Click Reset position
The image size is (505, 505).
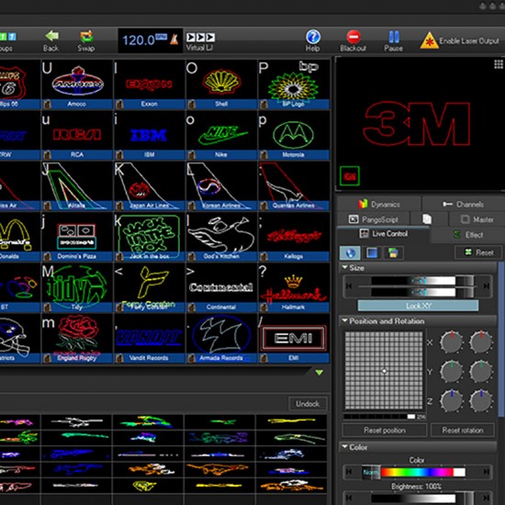pyautogui.click(x=385, y=430)
